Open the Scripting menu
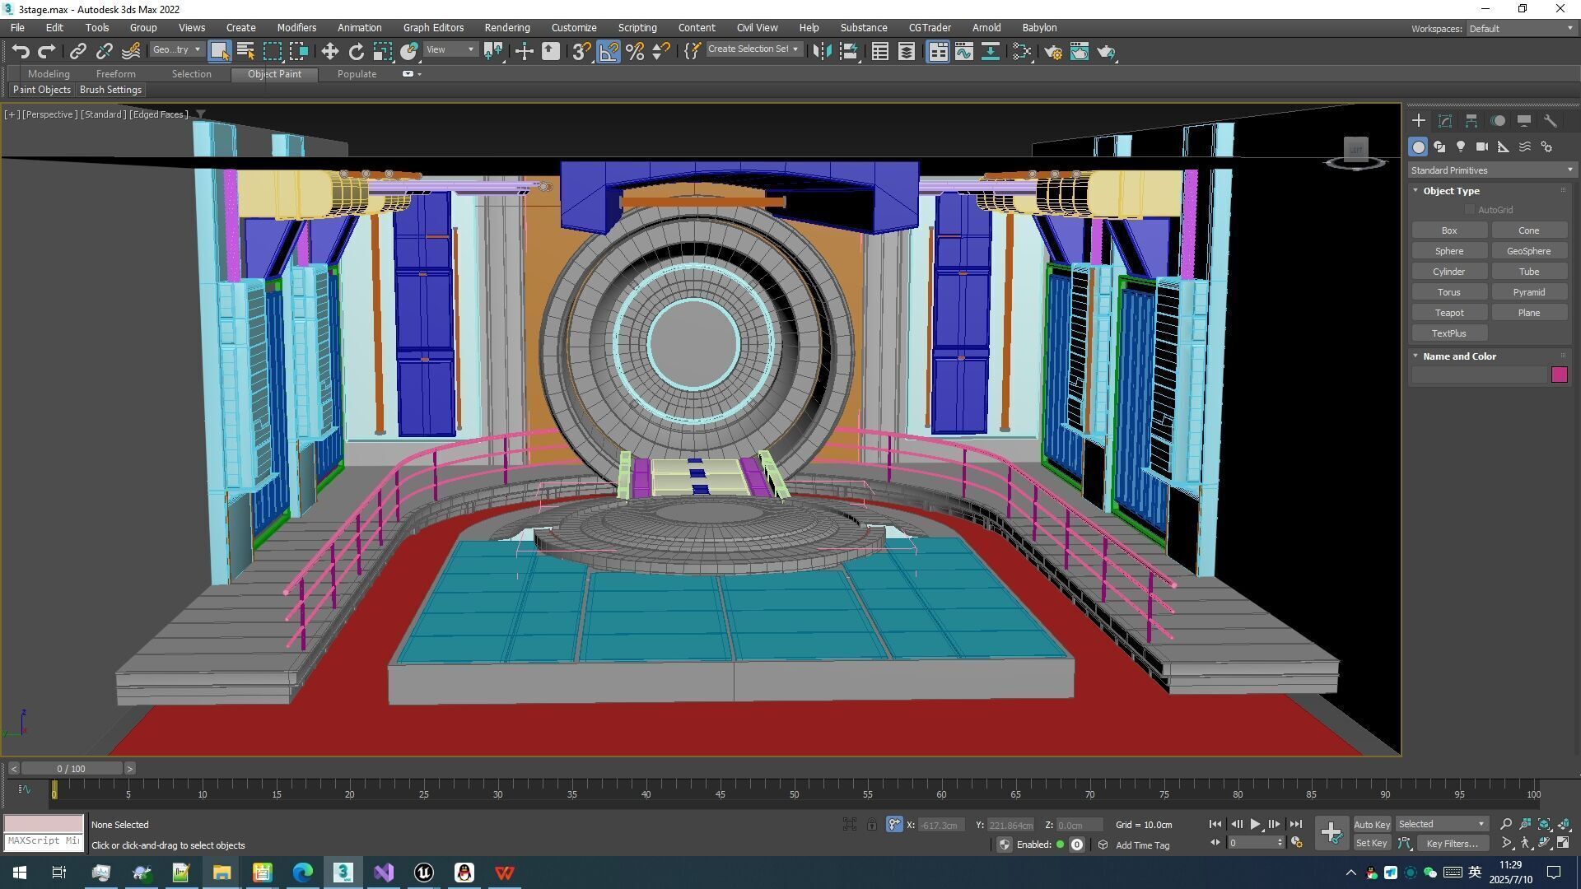This screenshot has width=1581, height=889. 637,28
